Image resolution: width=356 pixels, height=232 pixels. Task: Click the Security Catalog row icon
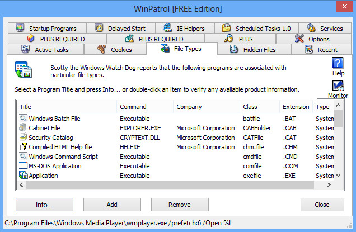pyautogui.click(x=23, y=137)
